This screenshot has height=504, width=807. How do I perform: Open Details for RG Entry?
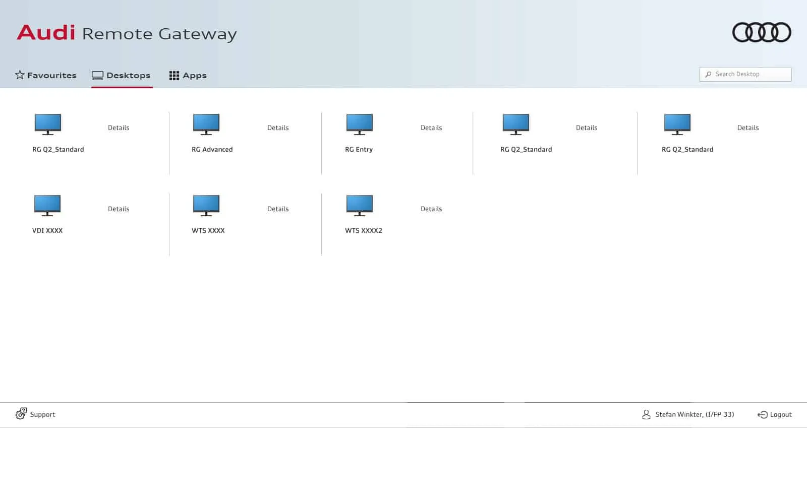431,128
